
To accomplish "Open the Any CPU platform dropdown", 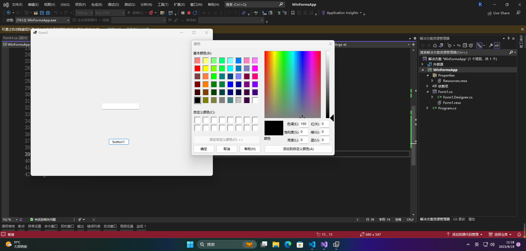I will (x=122, y=13).
